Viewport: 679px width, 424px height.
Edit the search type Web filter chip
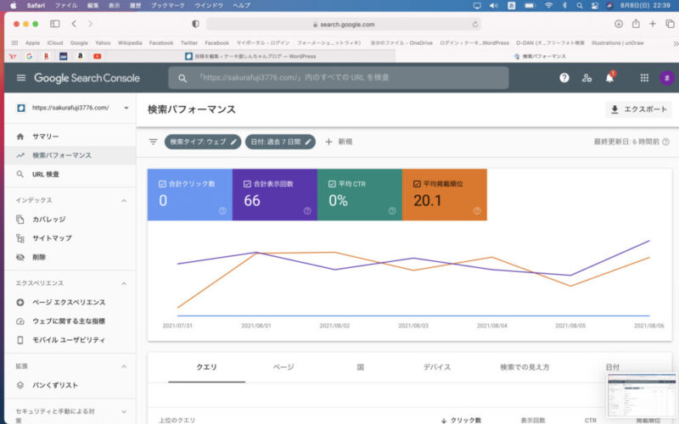click(x=203, y=142)
